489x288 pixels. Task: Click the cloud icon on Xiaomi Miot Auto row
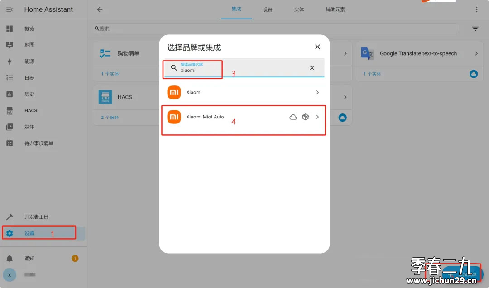[x=293, y=117]
